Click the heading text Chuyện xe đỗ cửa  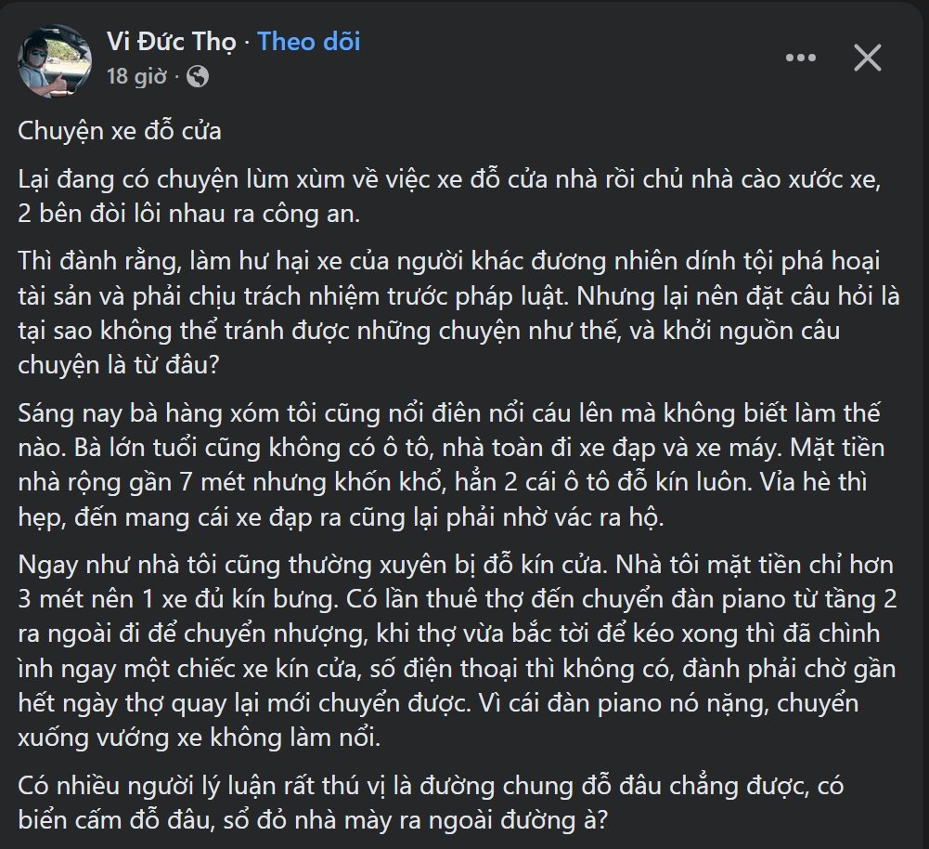click(x=120, y=130)
